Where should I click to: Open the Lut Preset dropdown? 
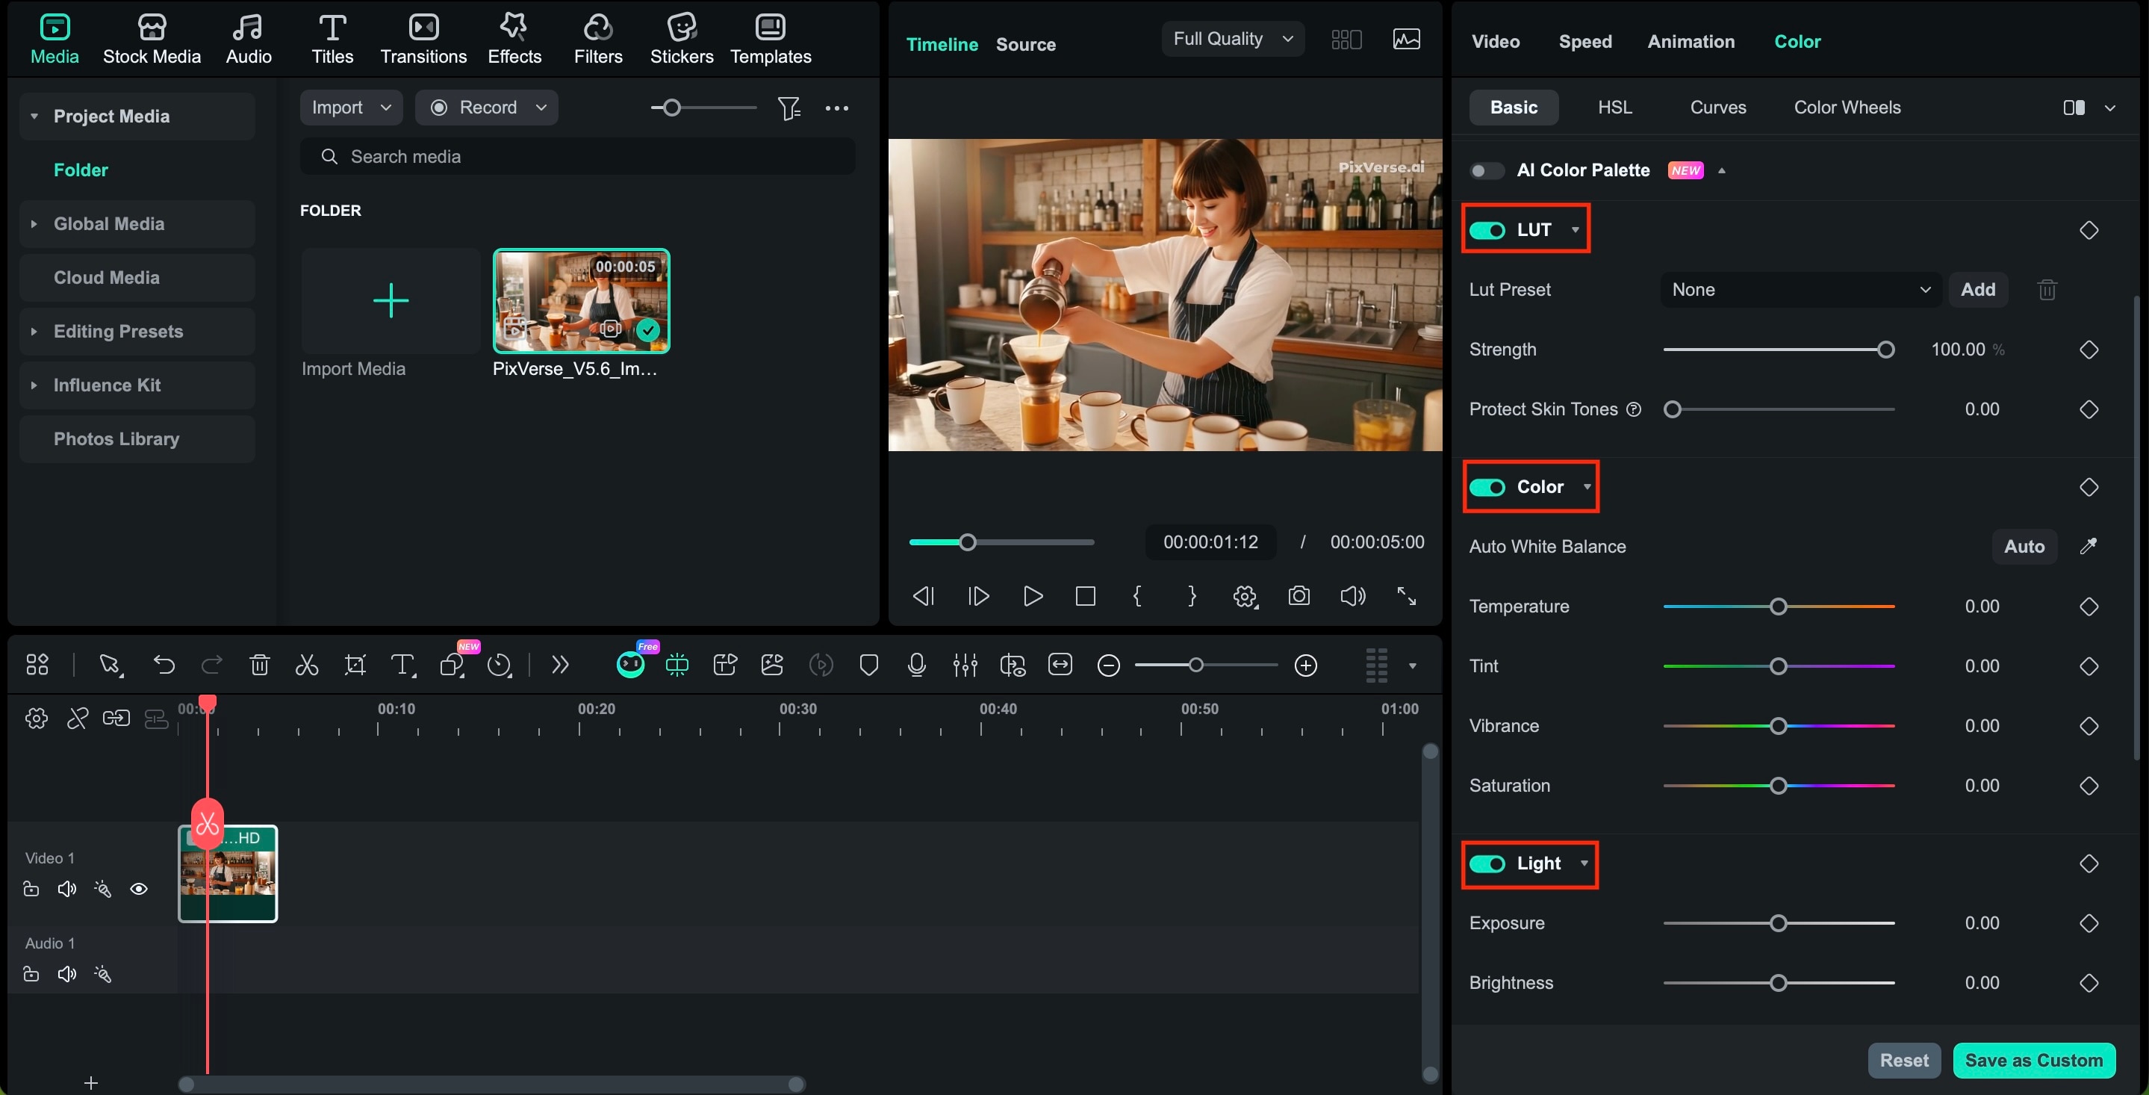point(1800,289)
